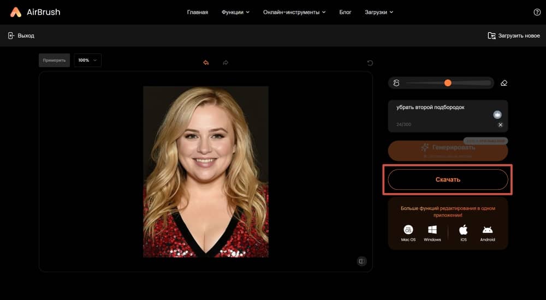Click the Больше функций редактирования text
The width and height of the screenshot is (546, 300).
pyautogui.click(x=448, y=212)
